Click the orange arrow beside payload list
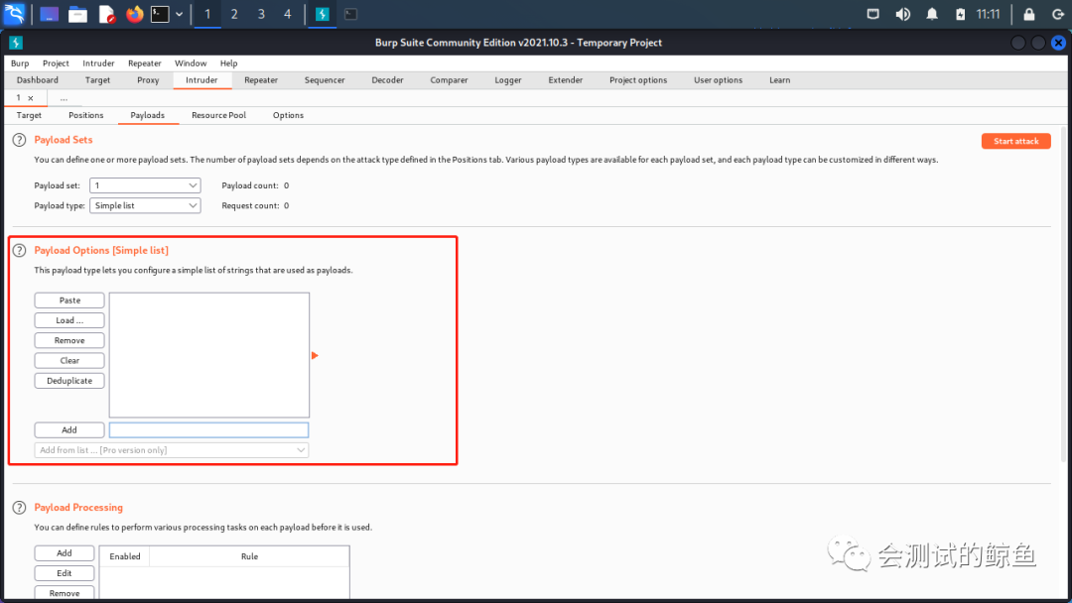The height and width of the screenshot is (603, 1072). tap(315, 355)
